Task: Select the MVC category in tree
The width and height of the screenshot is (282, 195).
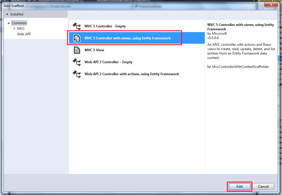Action: 21,29
